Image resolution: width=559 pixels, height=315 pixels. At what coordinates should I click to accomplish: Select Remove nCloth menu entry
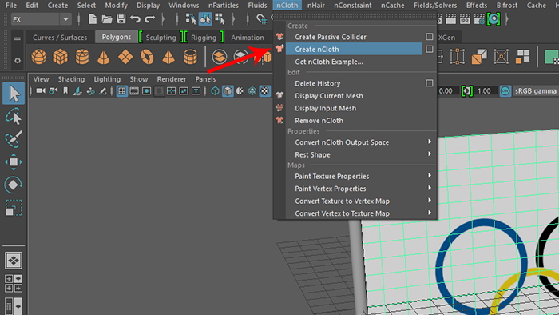(319, 121)
